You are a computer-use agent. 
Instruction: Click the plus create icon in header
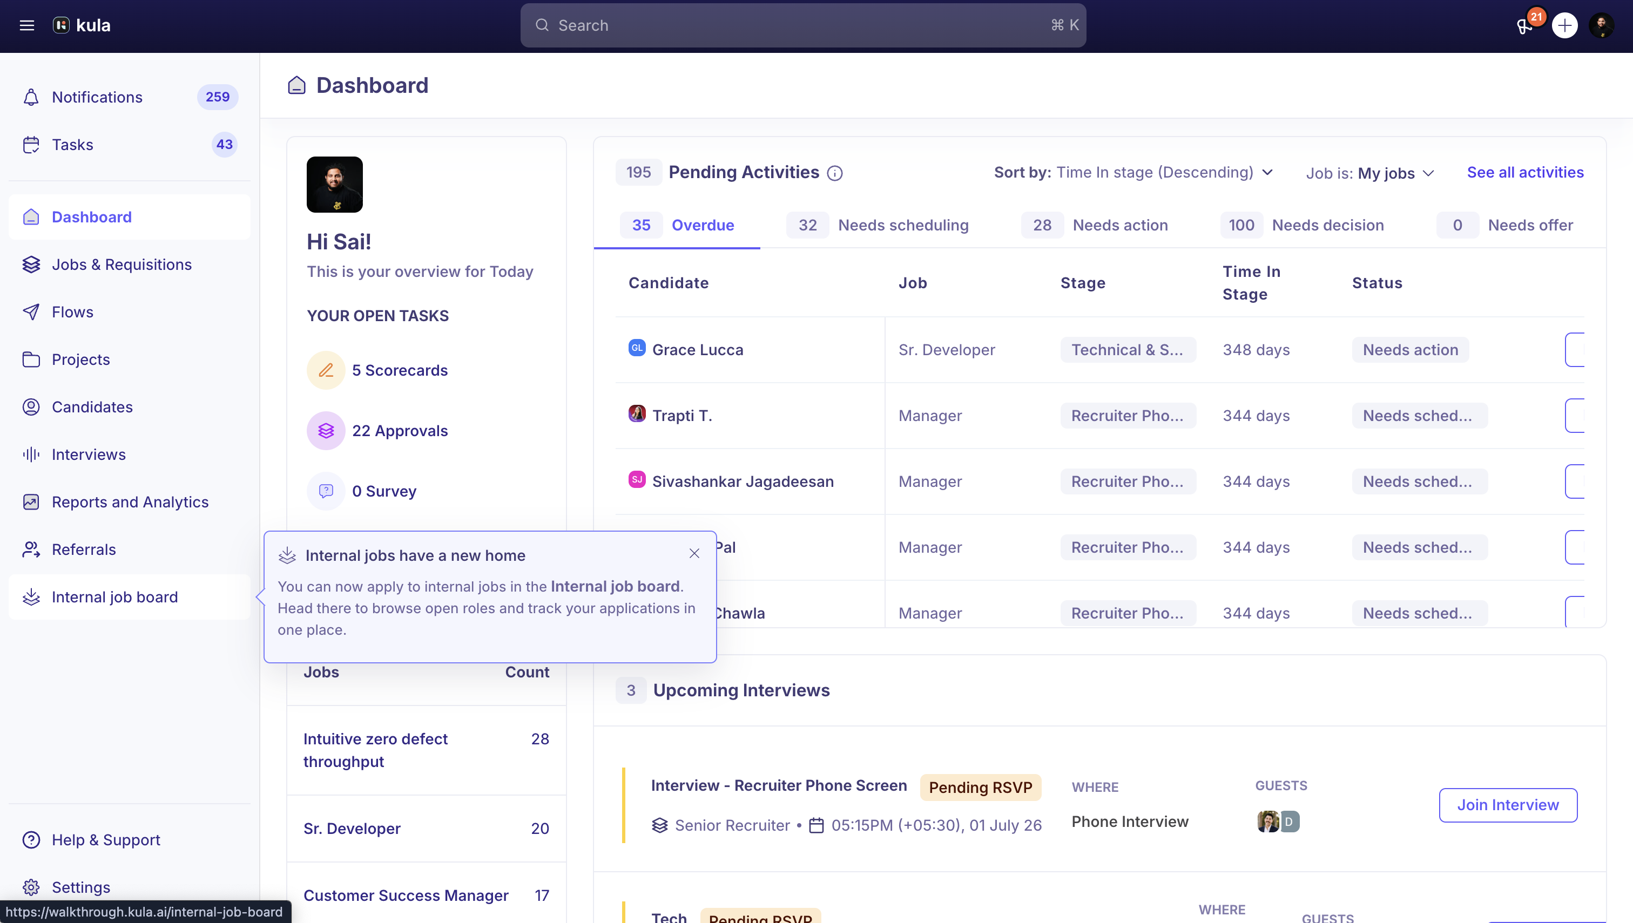point(1564,25)
